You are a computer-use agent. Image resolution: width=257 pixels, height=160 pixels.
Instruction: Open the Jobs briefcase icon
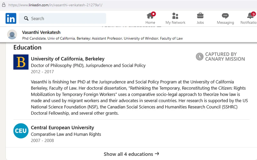click(x=200, y=16)
